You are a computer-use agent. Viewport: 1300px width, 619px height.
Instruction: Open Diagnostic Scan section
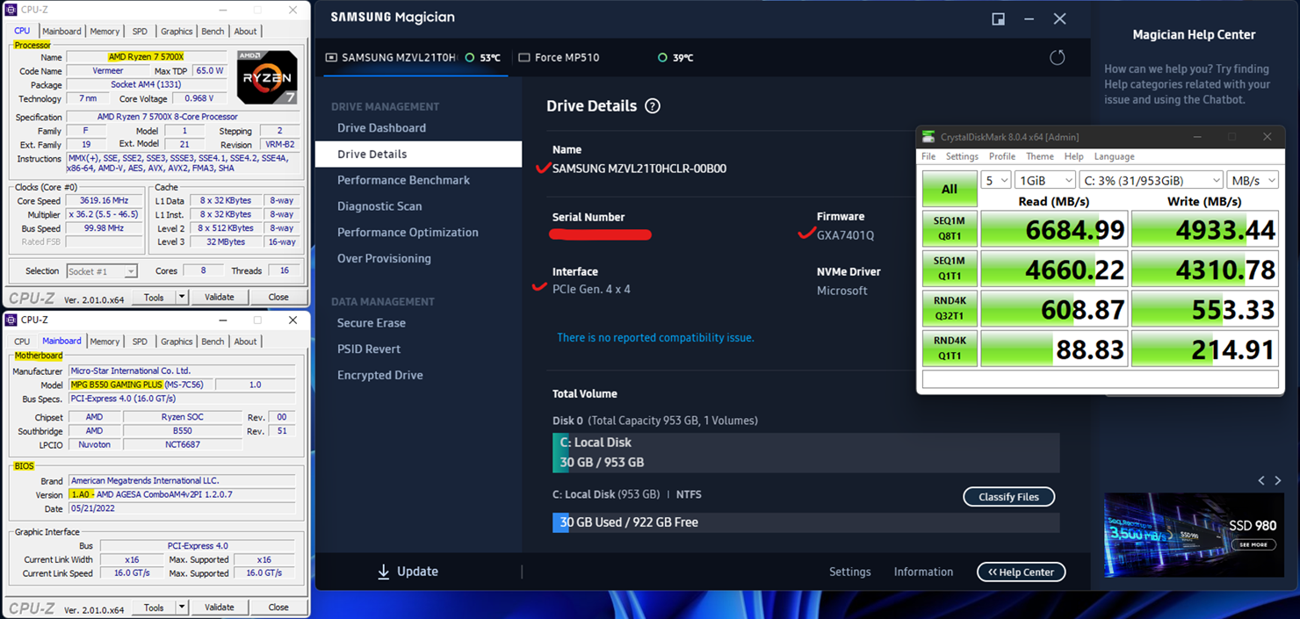click(379, 206)
